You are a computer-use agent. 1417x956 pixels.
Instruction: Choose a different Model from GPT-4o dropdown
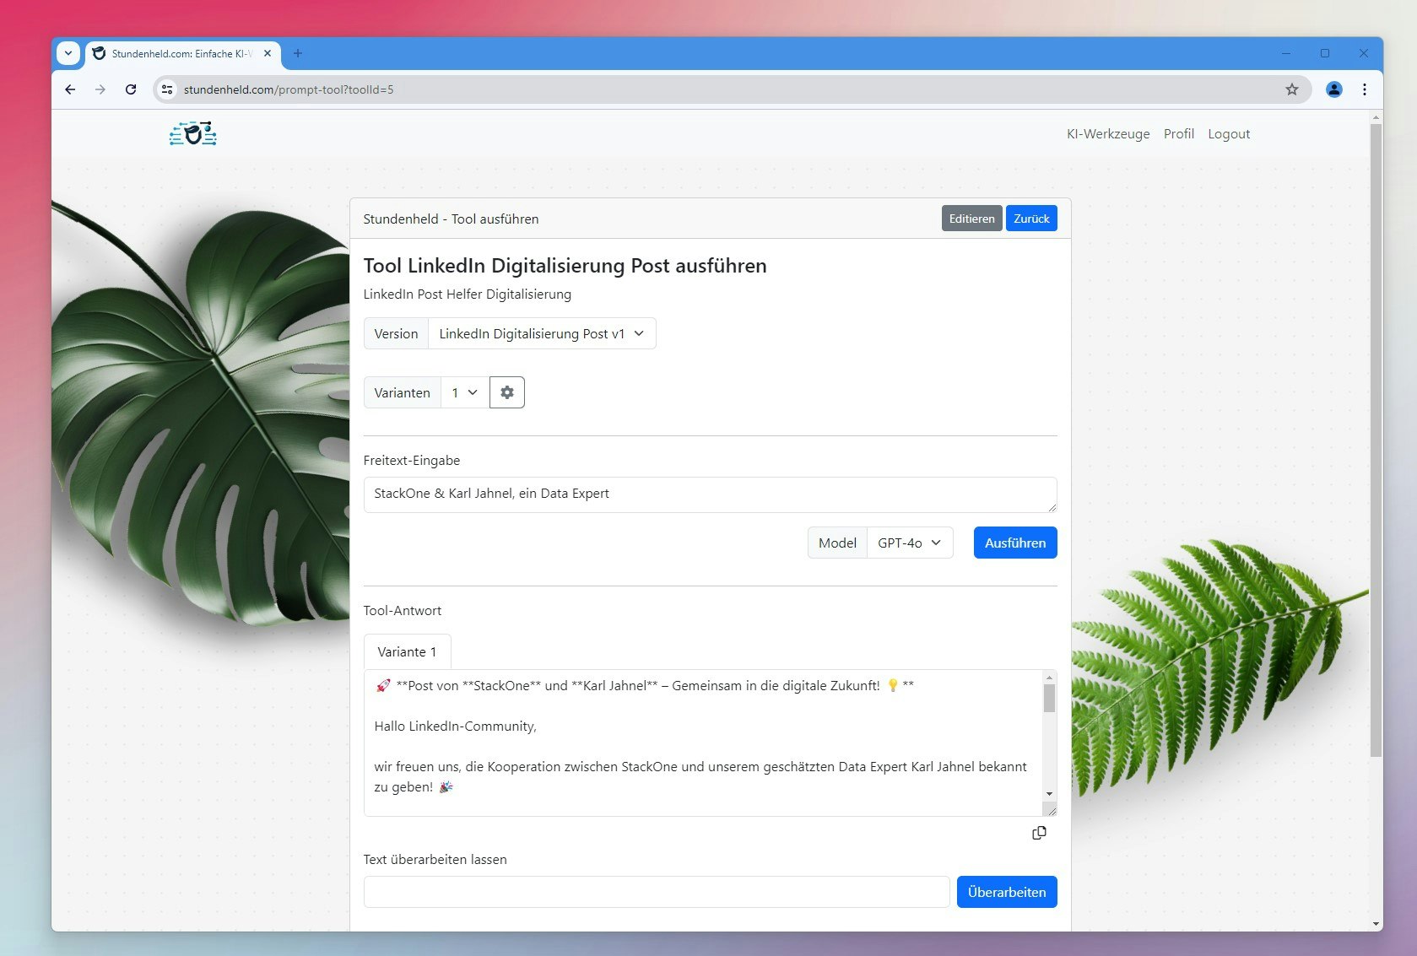tap(910, 543)
